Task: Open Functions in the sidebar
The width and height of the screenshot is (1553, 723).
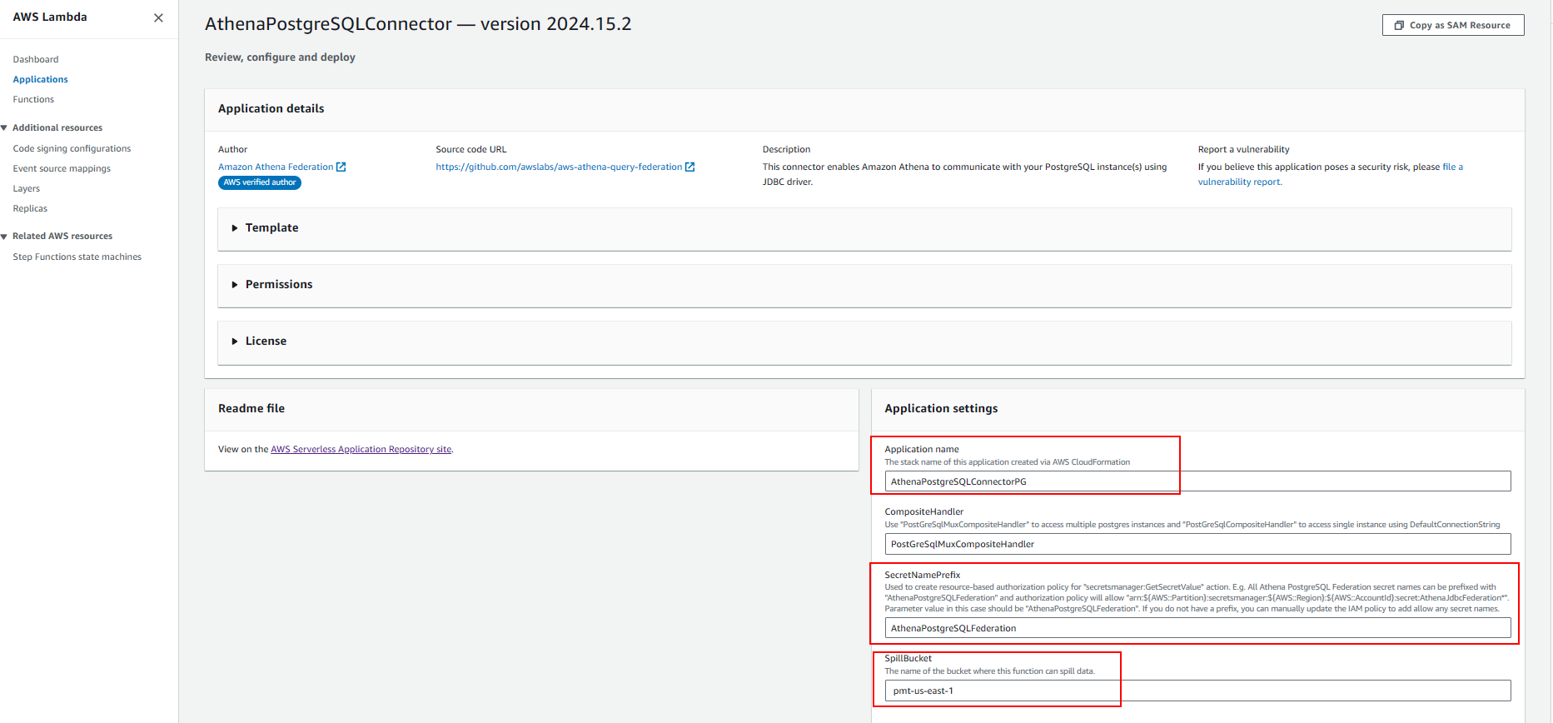Action: (x=33, y=100)
